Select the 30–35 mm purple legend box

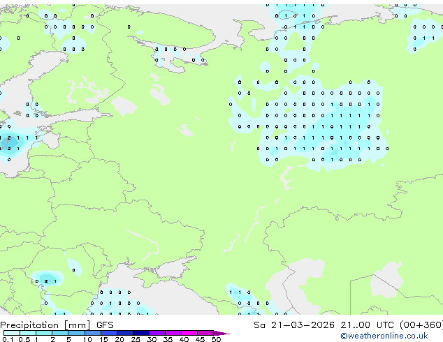(x=157, y=333)
